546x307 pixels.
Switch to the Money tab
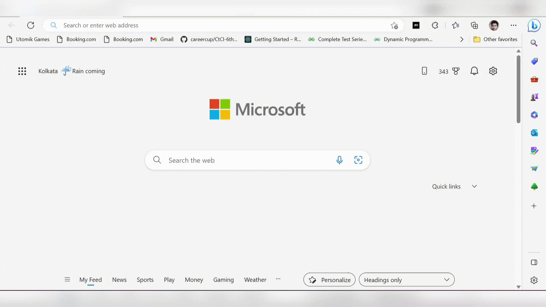click(x=194, y=280)
